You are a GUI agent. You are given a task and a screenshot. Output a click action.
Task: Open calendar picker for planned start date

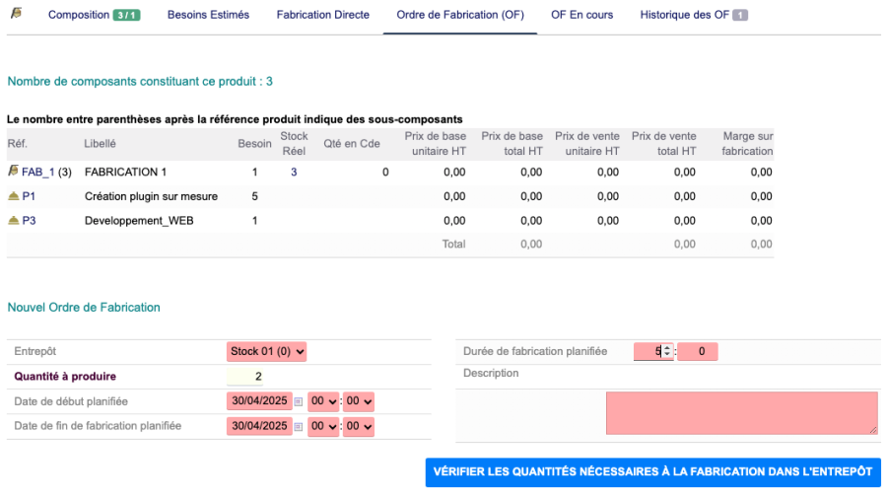299,401
